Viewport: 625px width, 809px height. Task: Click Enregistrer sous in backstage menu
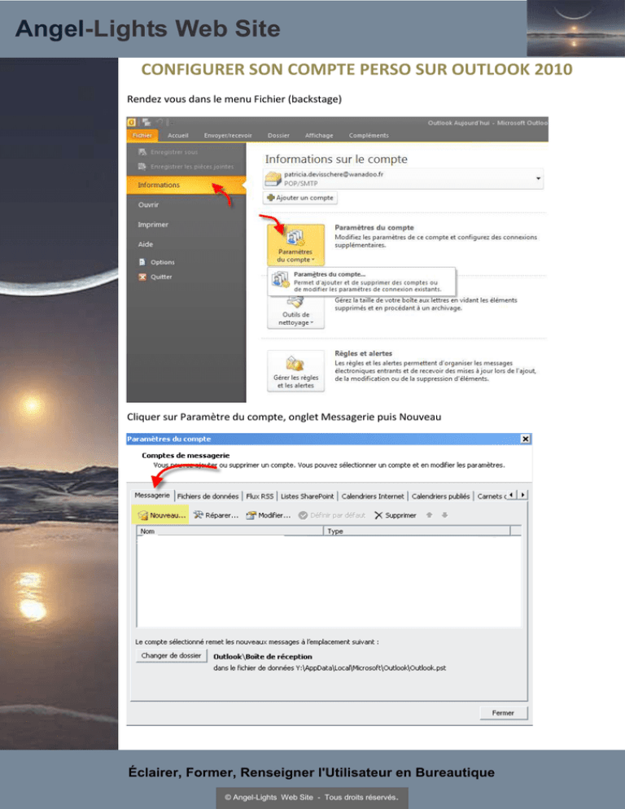168,152
